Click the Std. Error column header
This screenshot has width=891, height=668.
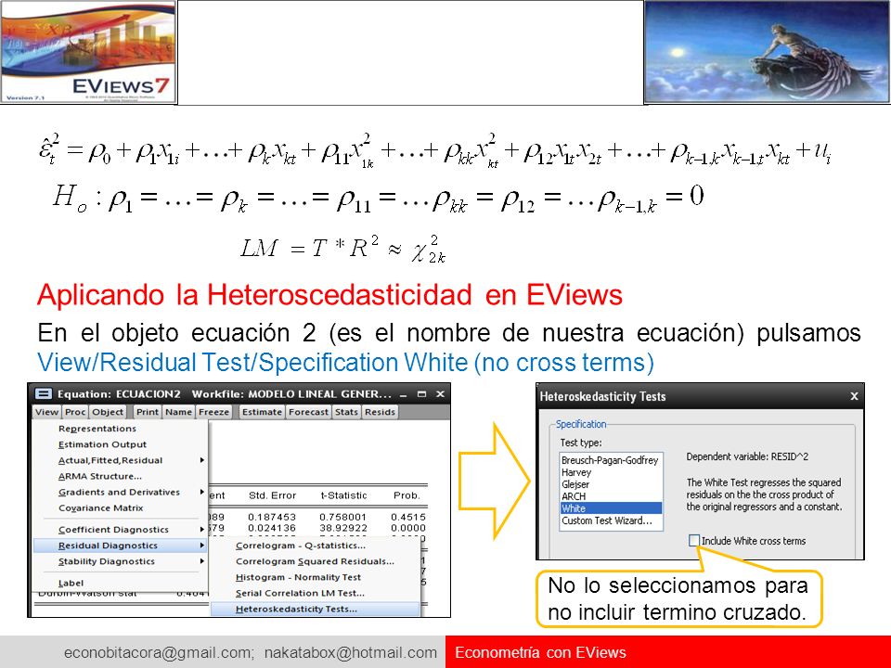click(x=272, y=495)
